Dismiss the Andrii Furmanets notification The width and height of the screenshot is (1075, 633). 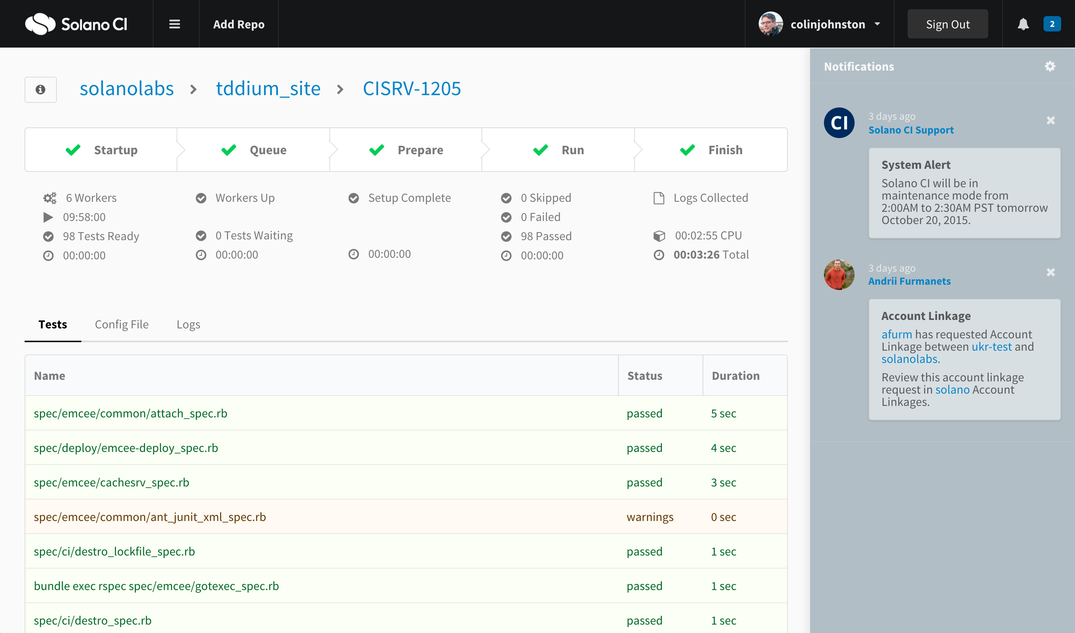(x=1051, y=272)
